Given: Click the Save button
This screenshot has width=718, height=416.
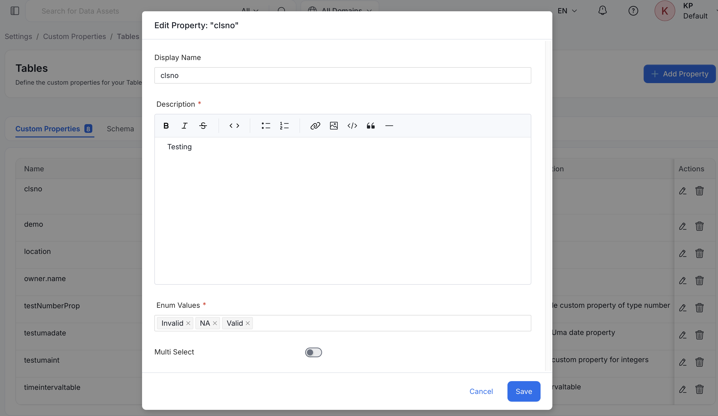Looking at the screenshot, I should pos(524,391).
